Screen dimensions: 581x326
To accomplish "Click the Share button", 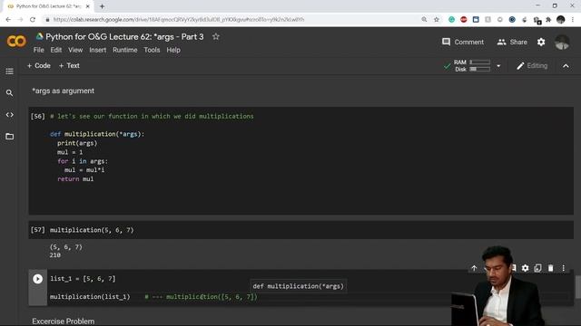I will pos(512,43).
